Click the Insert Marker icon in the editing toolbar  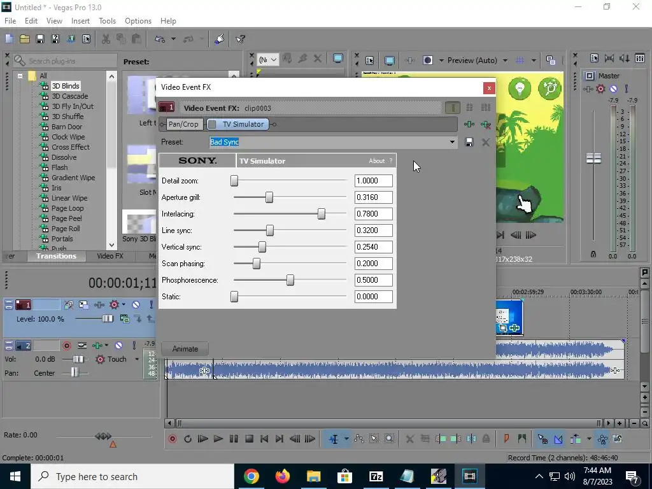click(506, 439)
